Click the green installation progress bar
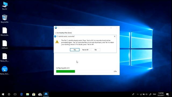This screenshot has width=172, height=97. point(66,71)
